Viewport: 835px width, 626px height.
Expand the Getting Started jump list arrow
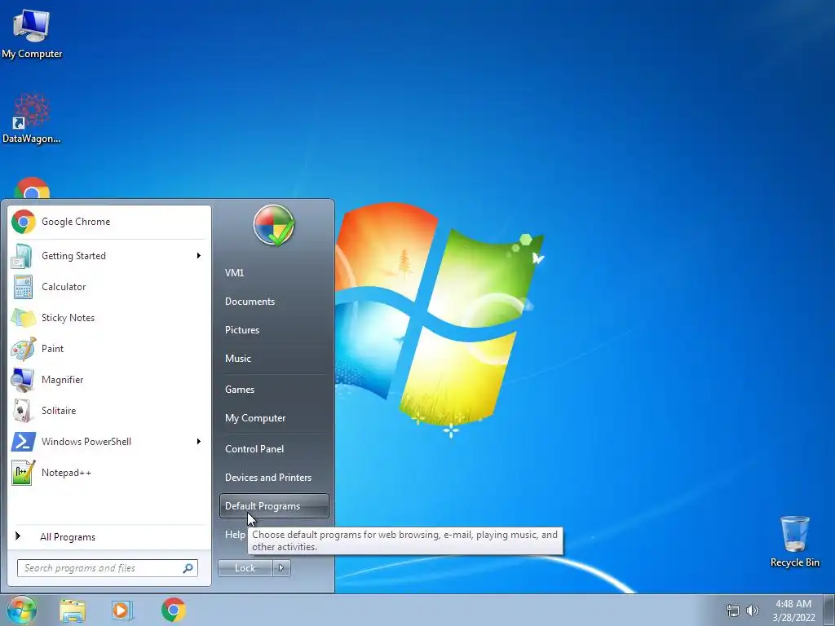pyautogui.click(x=199, y=256)
